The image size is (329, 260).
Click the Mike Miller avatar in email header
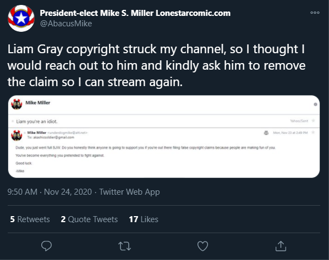pyautogui.click(x=17, y=104)
